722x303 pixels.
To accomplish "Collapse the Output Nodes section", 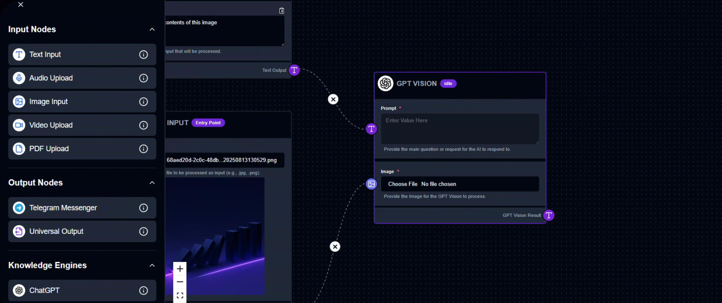I will pyautogui.click(x=152, y=183).
